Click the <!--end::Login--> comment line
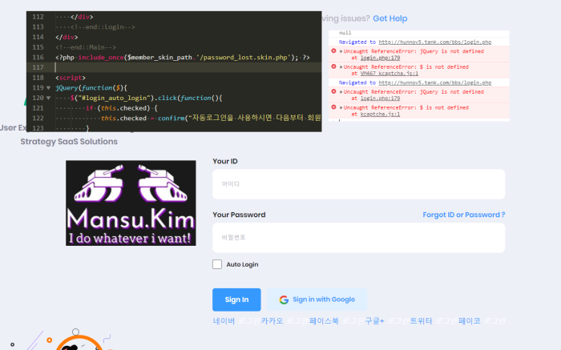Screen dimensions: 561x350 click(103, 26)
